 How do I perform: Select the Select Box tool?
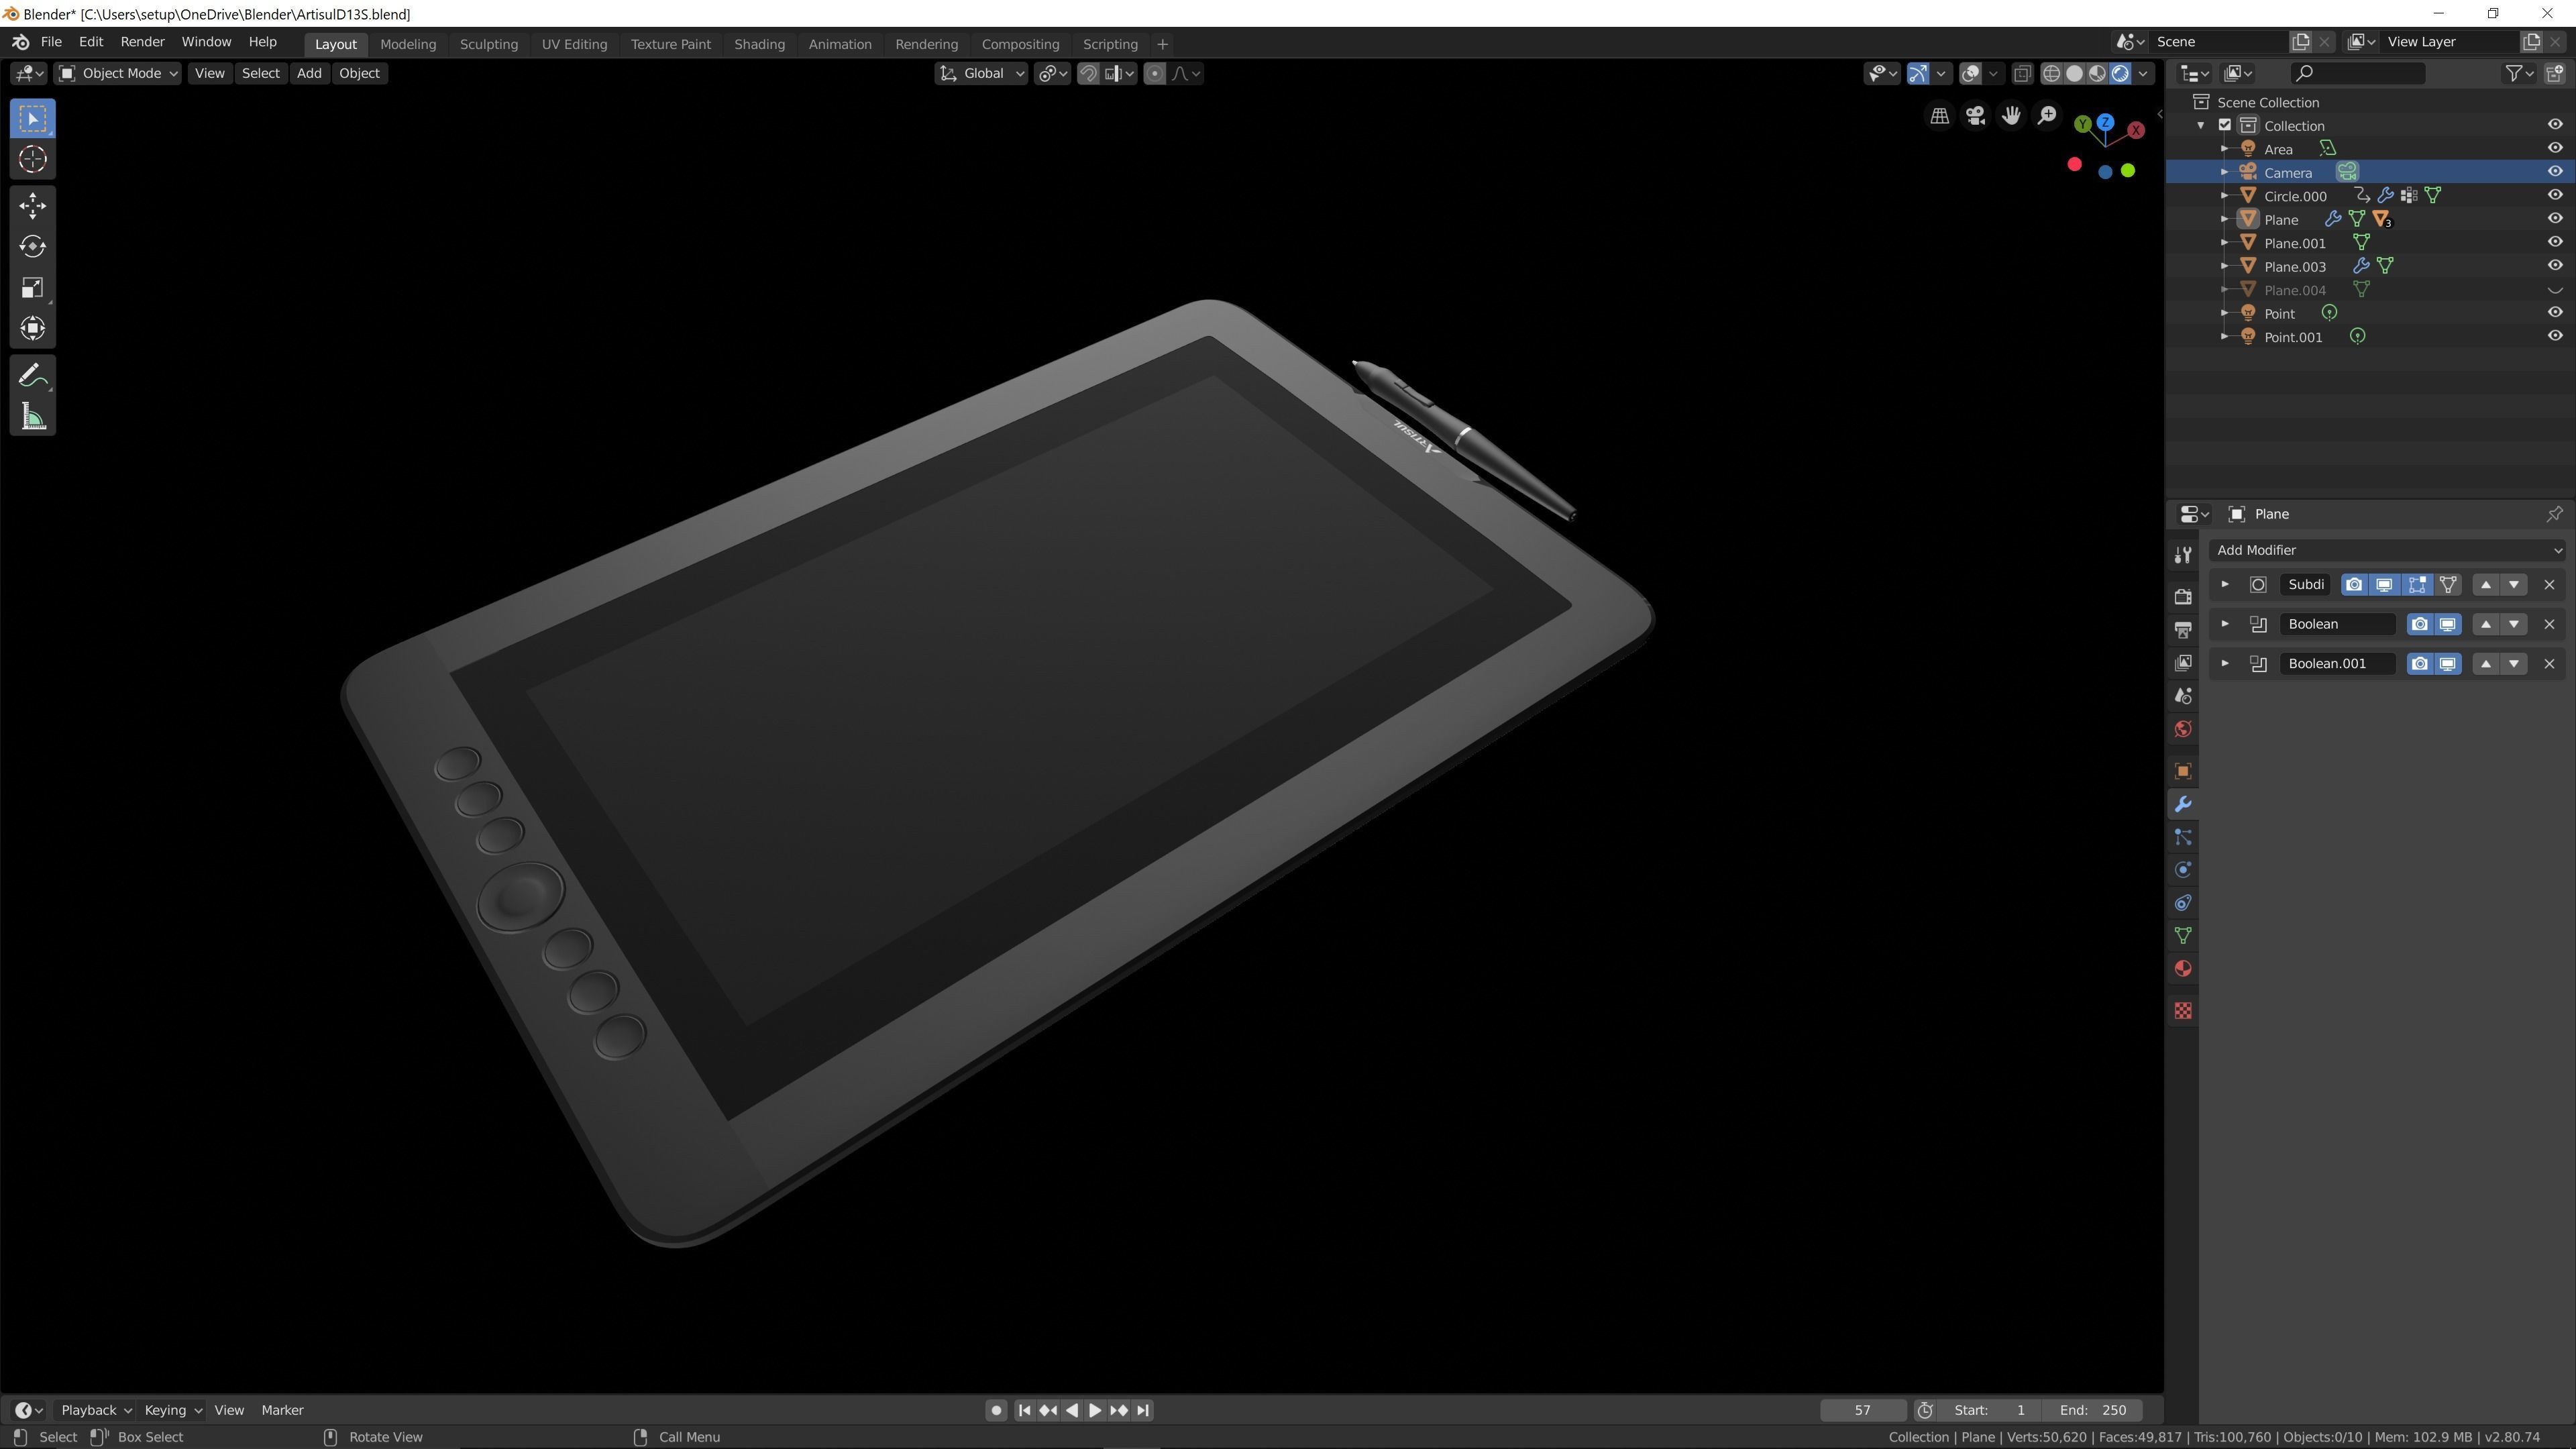click(32, 118)
